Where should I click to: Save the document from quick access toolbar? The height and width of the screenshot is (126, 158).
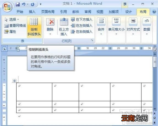coord(18,4)
